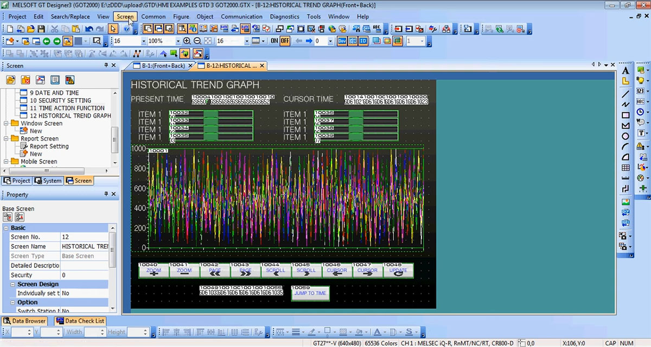Toggle the ID object display button
This screenshot has height=347, width=651.
[363, 41]
